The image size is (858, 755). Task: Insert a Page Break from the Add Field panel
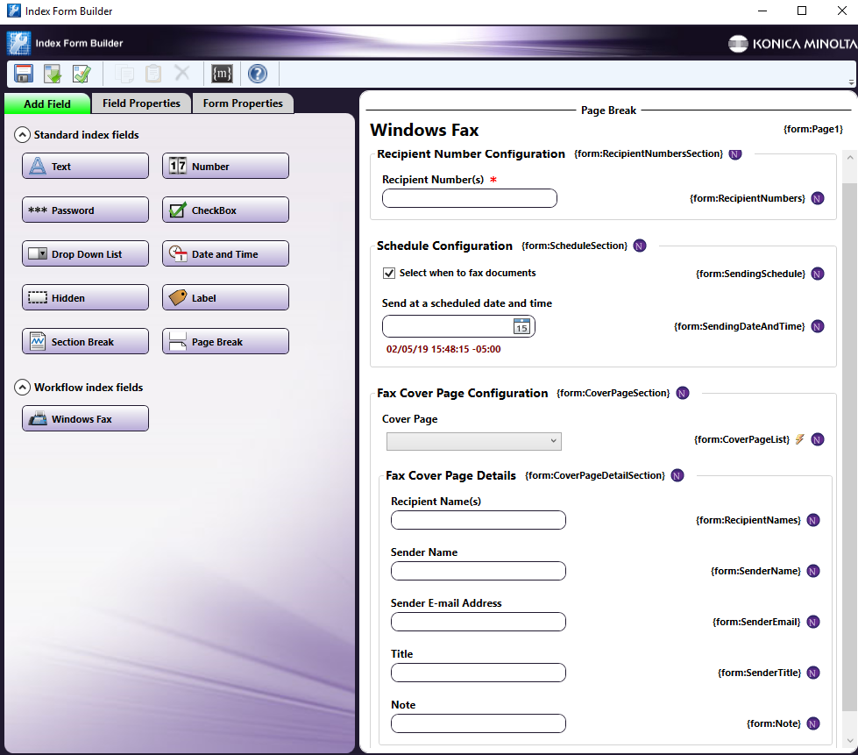click(225, 341)
